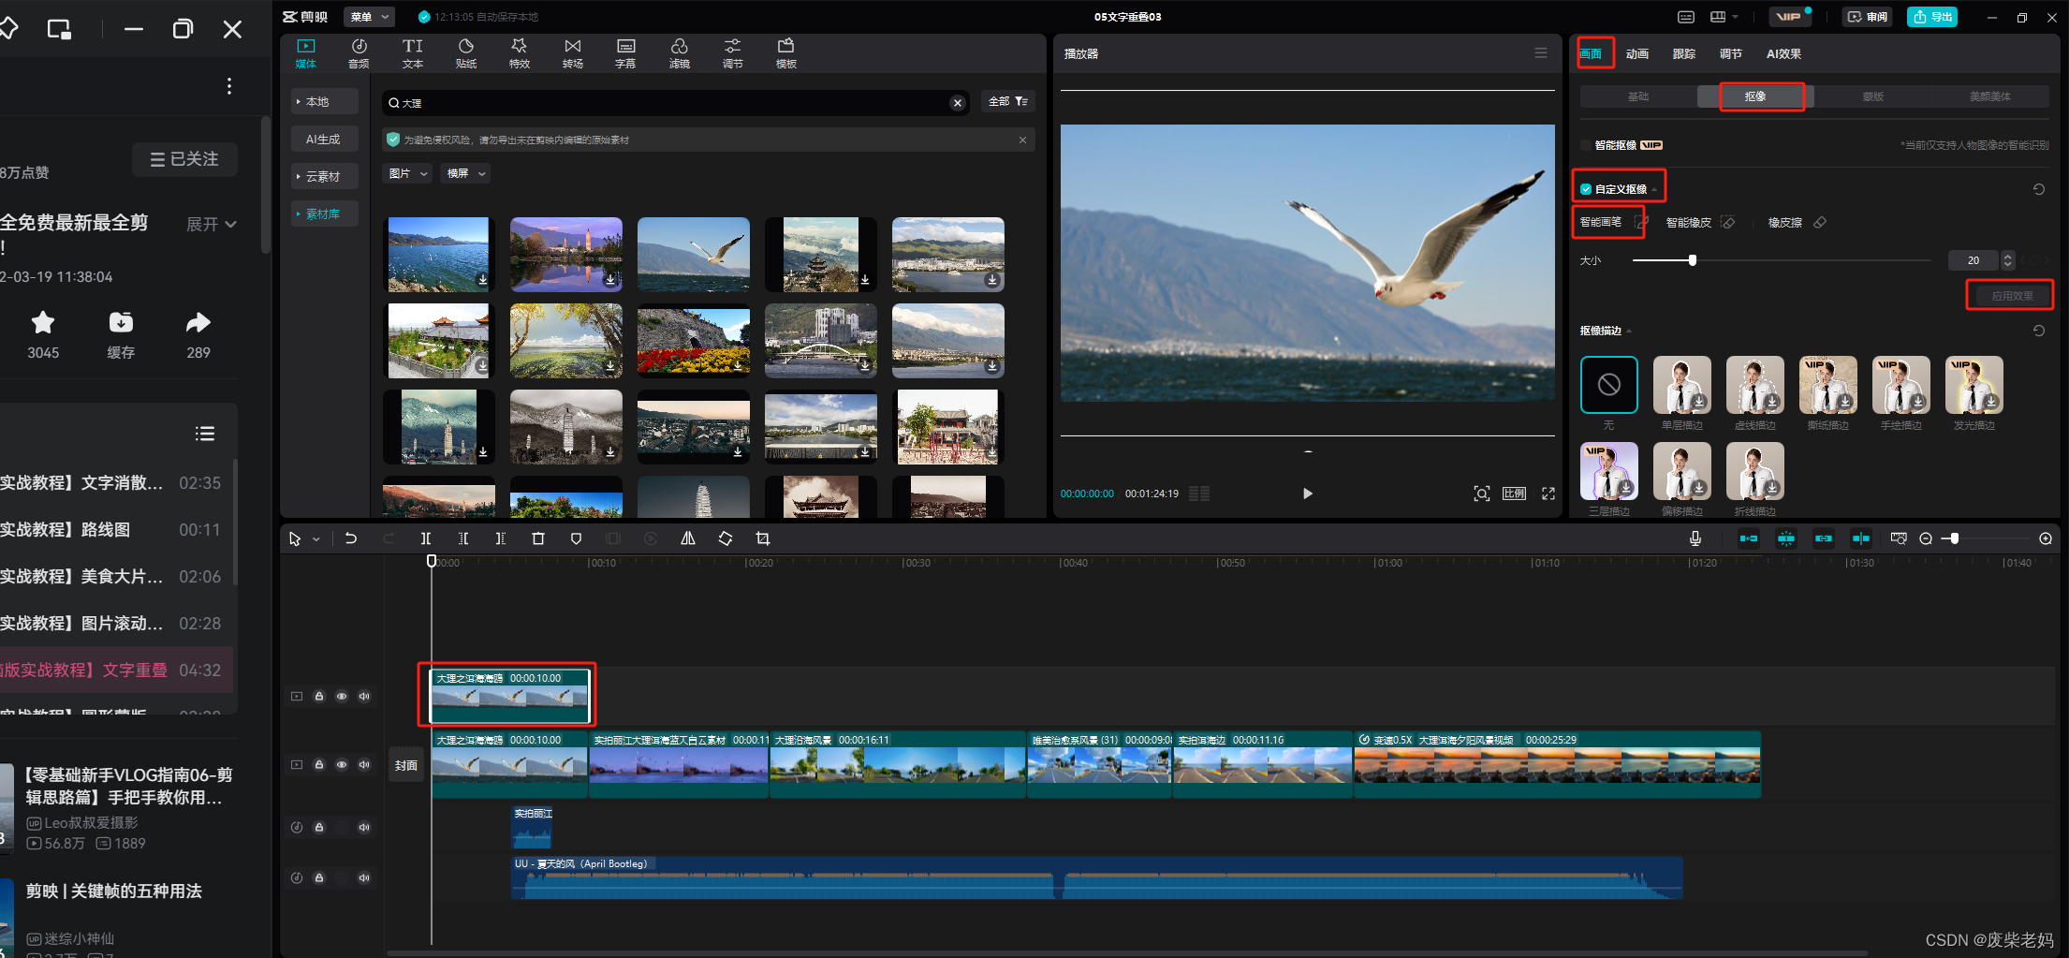
Task: Switch to the AI效果 tab
Action: [x=1783, y=53]
